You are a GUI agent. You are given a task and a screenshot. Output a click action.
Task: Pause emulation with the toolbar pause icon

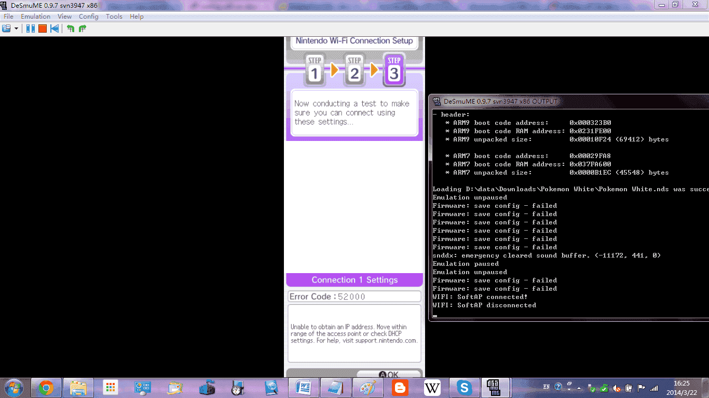31,29
